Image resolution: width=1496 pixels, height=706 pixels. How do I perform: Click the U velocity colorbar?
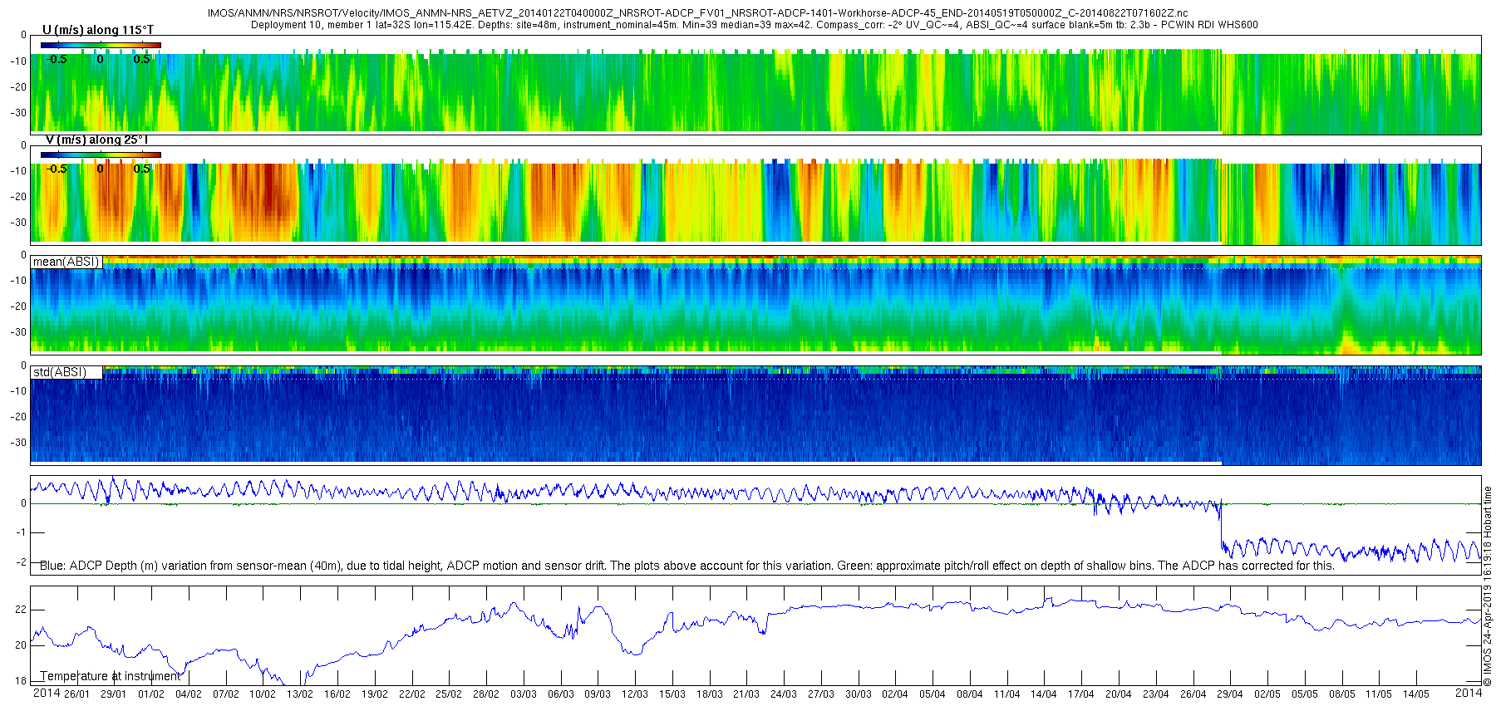pos(101,45)
